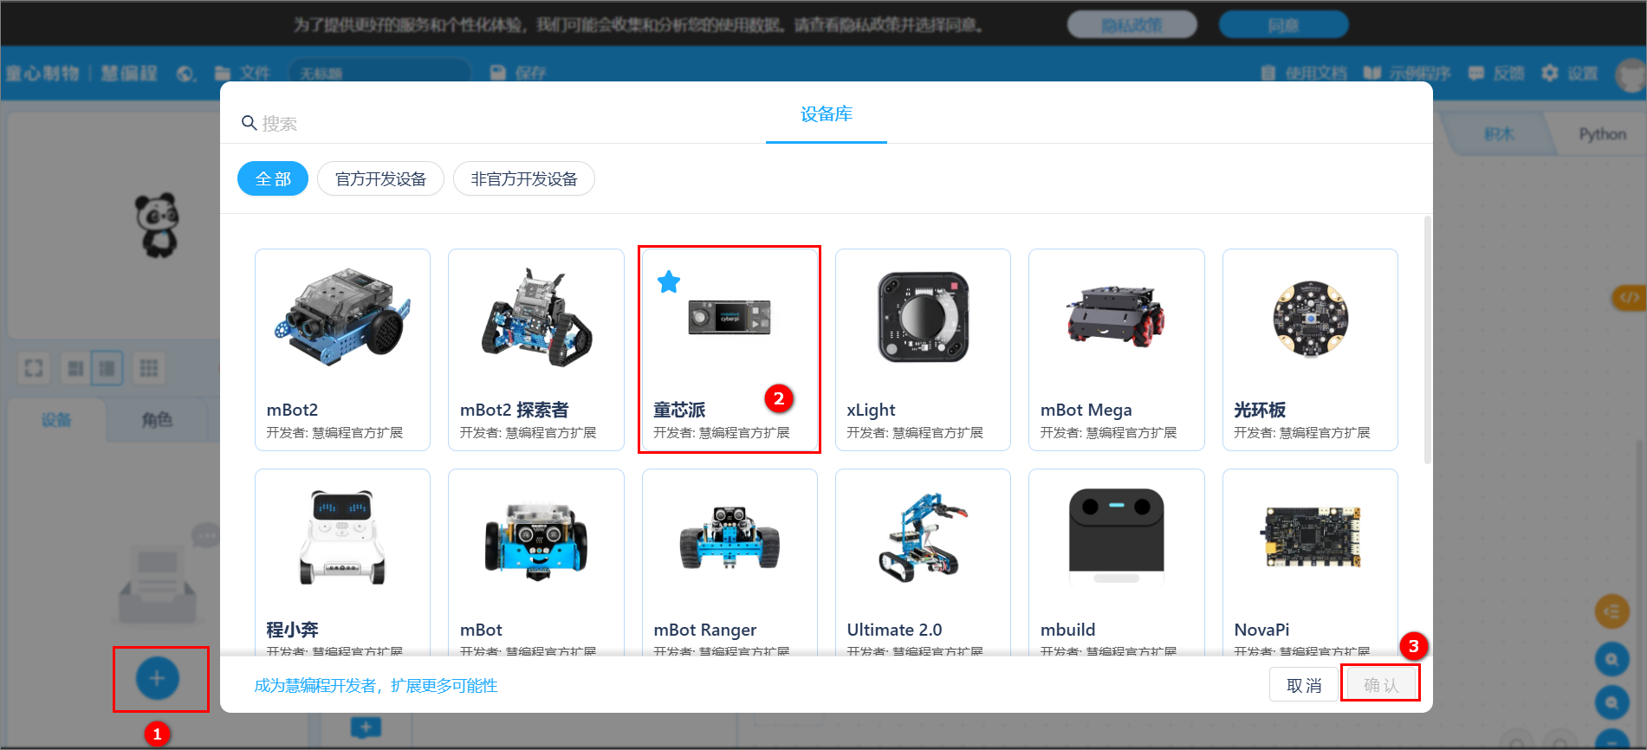
Task: Open the 反馈 feedback item
Action: click(1496, 74)
